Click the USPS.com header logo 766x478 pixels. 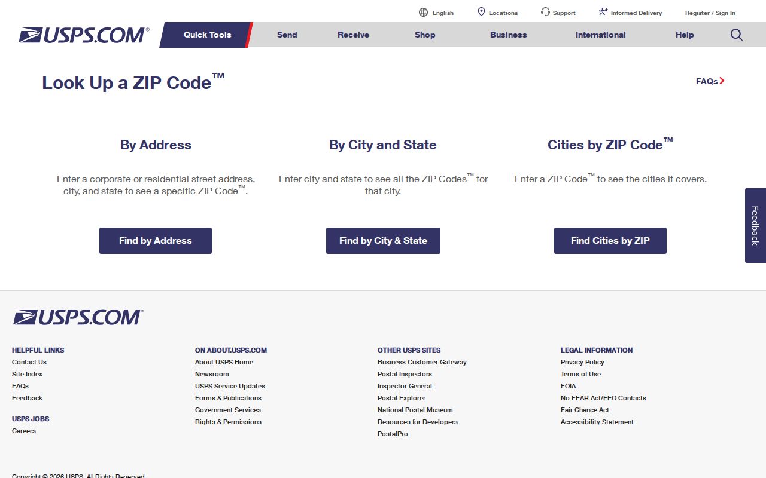tap(84, 35)
